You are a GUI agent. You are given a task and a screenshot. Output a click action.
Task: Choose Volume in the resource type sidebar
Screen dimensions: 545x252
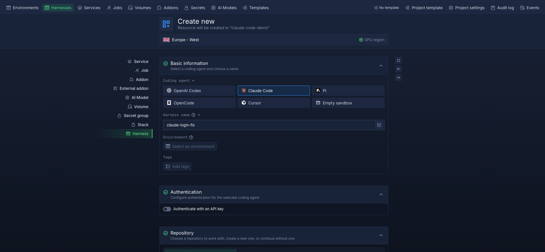[x=138, y=107]
